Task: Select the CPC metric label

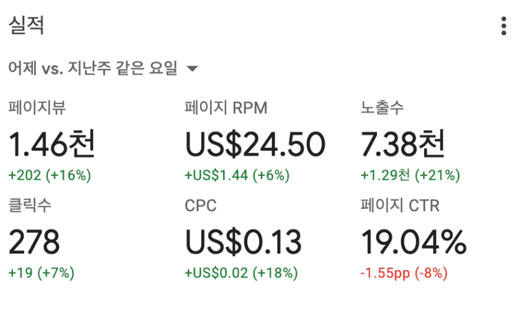Action: (201, 206)
